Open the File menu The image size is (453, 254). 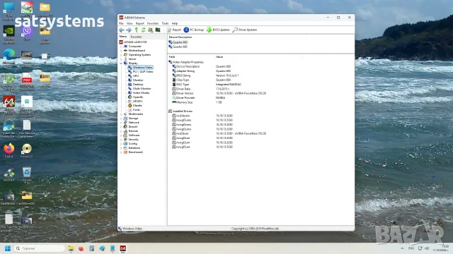[121, 23]
